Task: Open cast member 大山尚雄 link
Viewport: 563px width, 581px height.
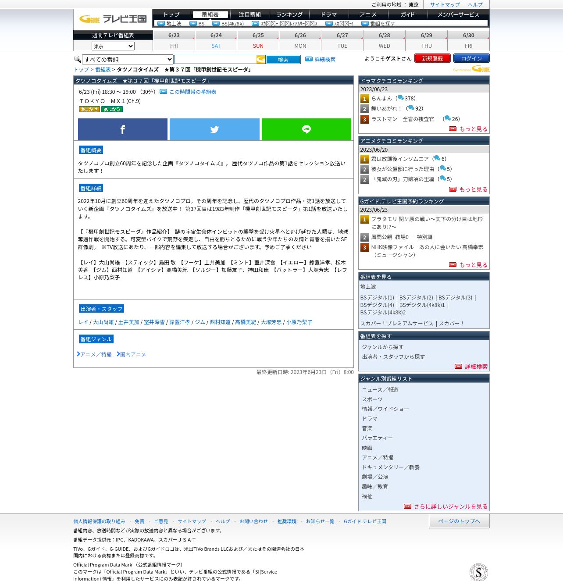Action: (x=103, y=322)
